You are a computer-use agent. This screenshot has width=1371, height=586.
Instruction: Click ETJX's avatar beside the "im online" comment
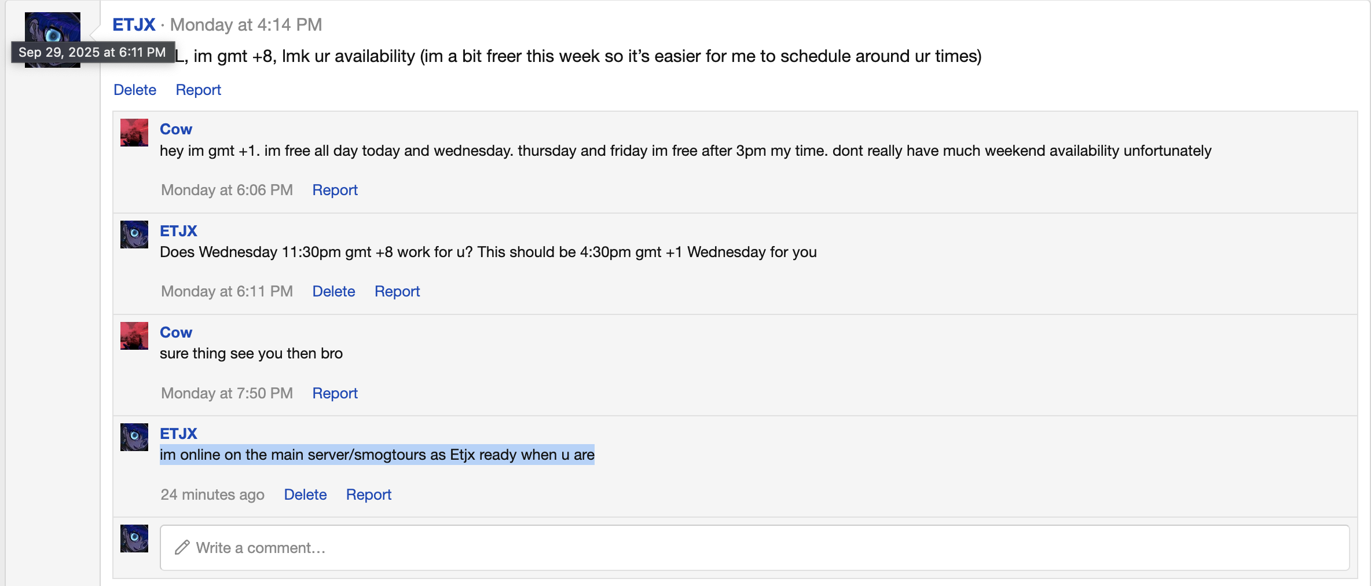pyautogui.click(x=134, y=437)
